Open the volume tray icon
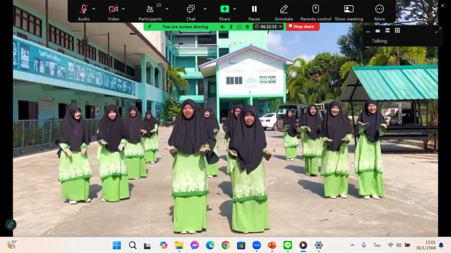This screenshot has height=253, width=451. (x=399, y=245)
